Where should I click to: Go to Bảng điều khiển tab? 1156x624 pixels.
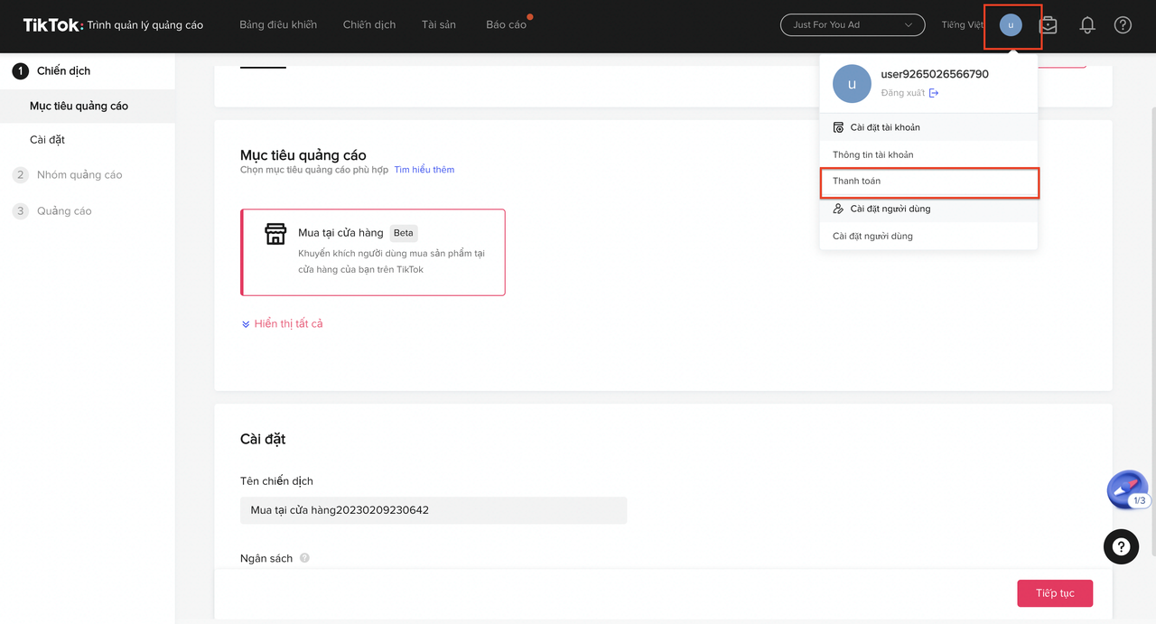pyautogui.click(x=278, y=25)
